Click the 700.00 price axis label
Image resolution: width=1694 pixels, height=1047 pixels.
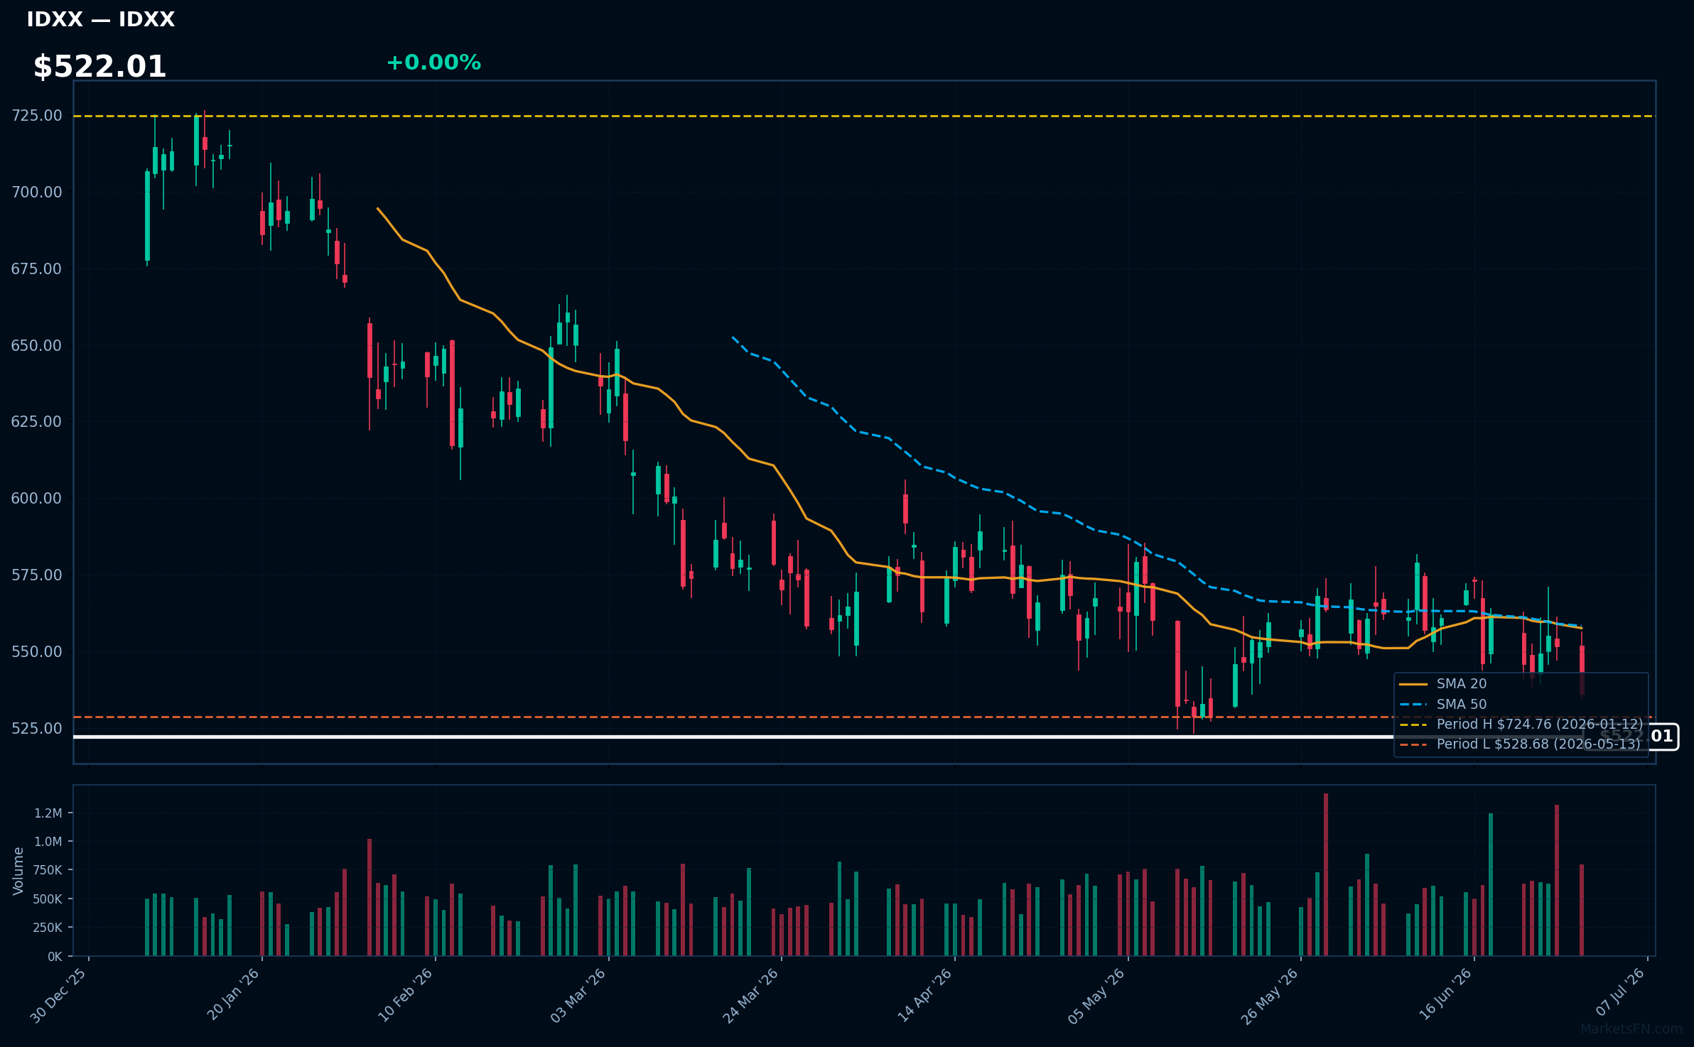coord(36,192)
